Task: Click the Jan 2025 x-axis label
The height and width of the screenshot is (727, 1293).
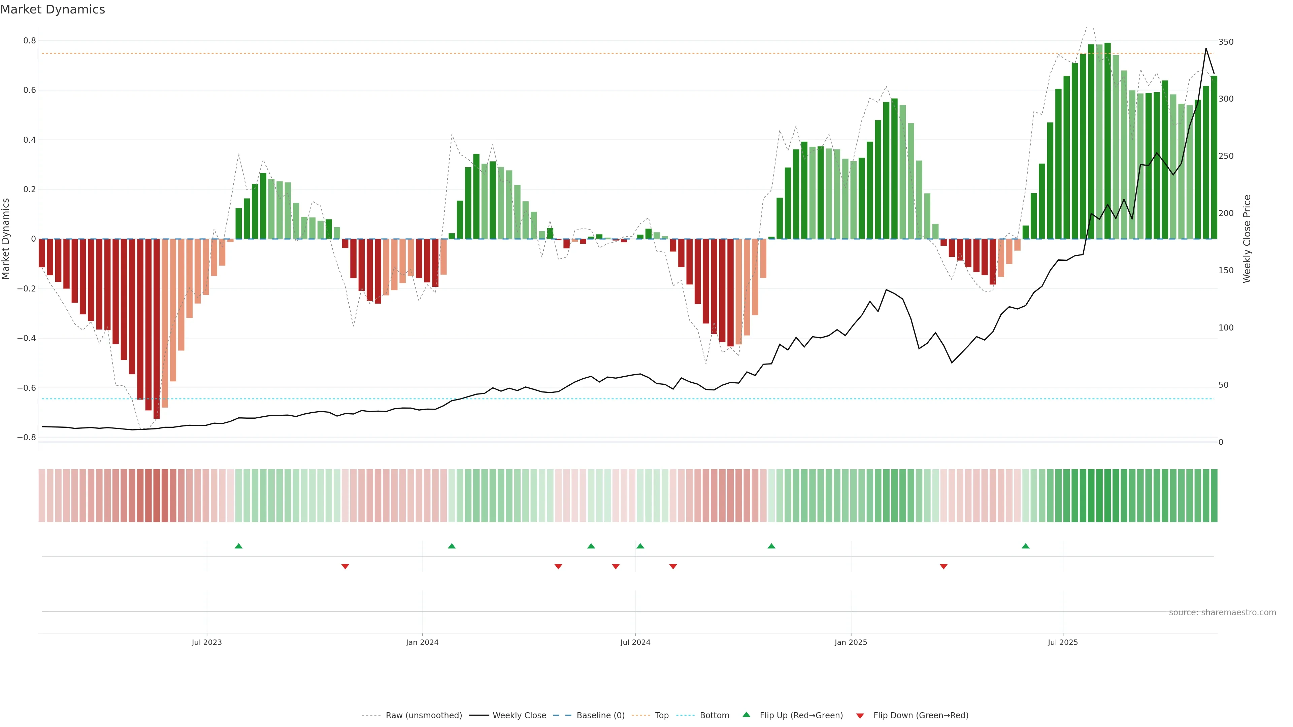Action: (850, 642)
